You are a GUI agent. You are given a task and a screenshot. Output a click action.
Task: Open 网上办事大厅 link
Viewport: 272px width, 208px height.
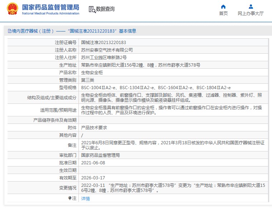tap(250, 14)
